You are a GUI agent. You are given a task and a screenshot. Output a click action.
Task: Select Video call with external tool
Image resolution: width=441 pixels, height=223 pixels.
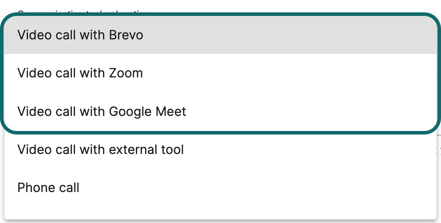point(100,150)
